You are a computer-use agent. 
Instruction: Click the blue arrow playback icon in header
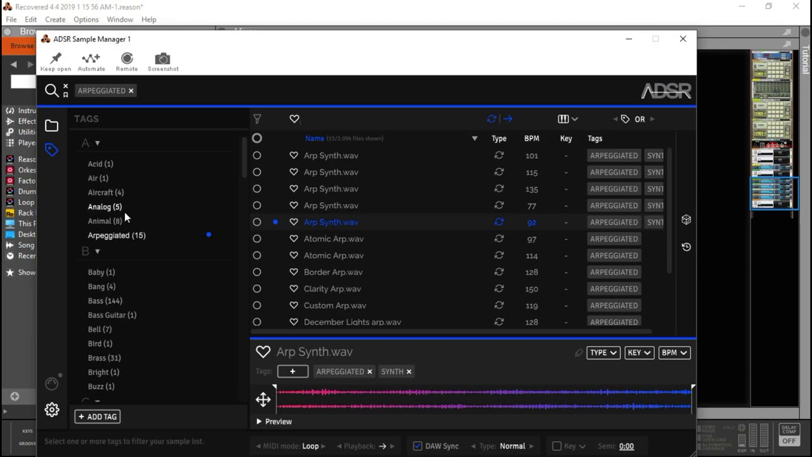[x=507, y=119]
